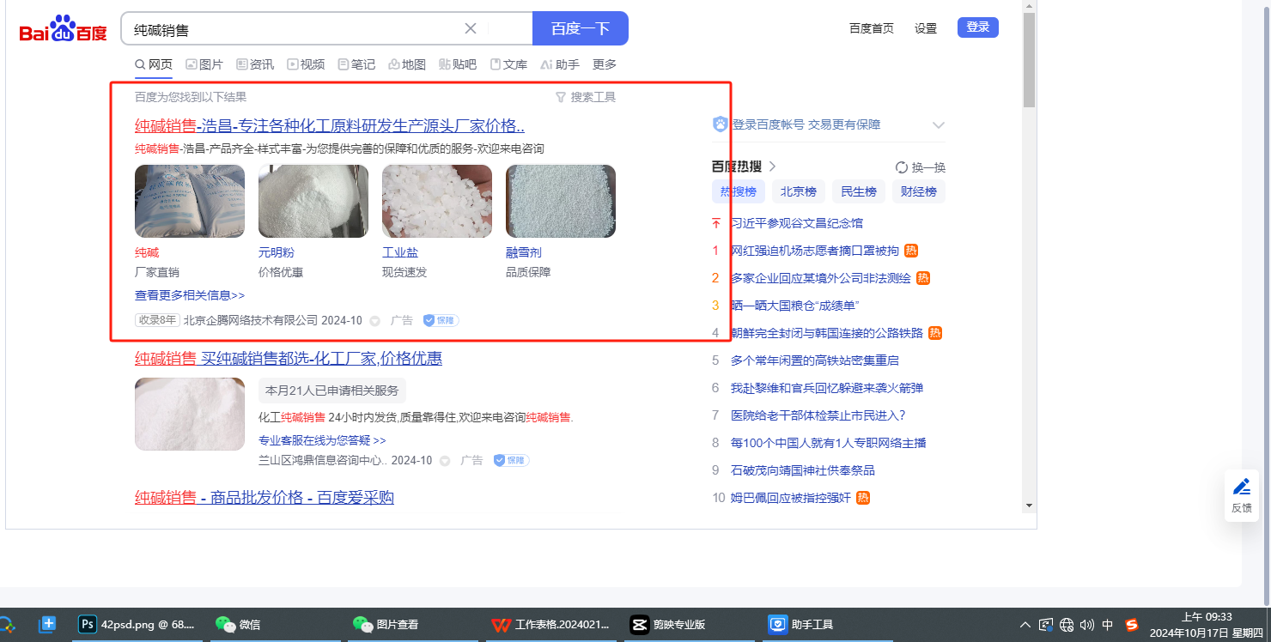Open hot search 多家企业回应某境外公司非法测绘
The image size is (1271, 642).
click(x=820, y=278)
